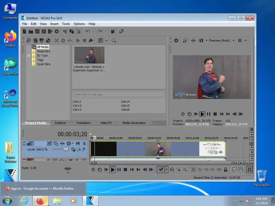Switch to the Transitions tab
The width and height of the screenshot is (275, 206).
click(83, 123)
